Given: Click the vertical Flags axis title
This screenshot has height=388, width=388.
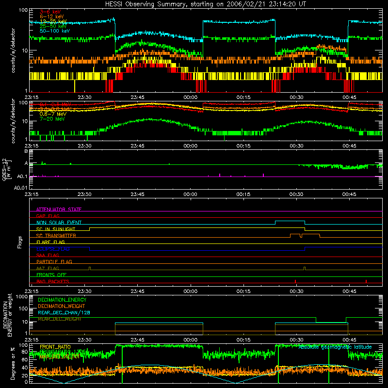Looking at the screenshot, I should [x=20, y=242].
